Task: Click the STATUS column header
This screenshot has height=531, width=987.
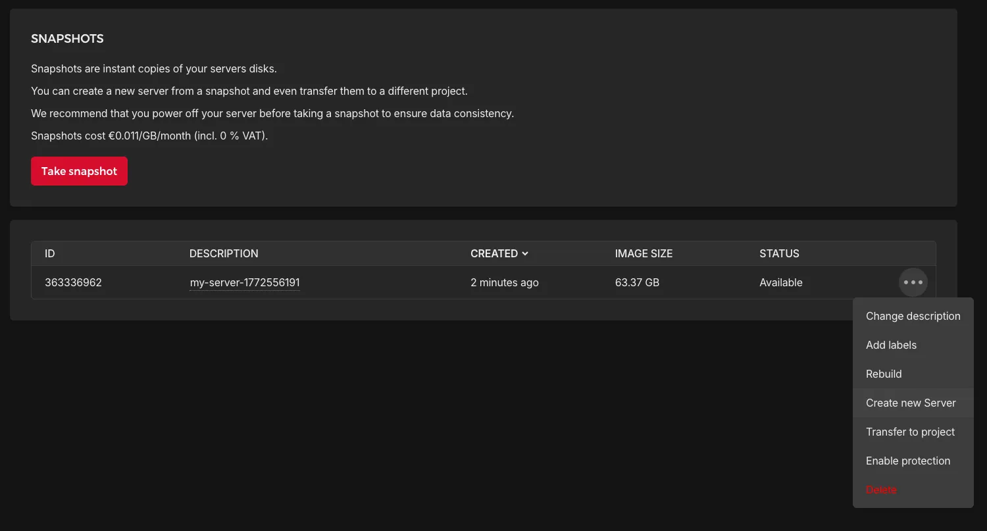Action: [x=779, y=253]
